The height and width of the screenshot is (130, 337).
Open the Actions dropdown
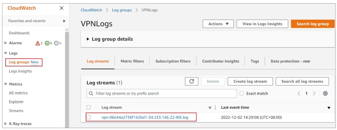[219, 24]
